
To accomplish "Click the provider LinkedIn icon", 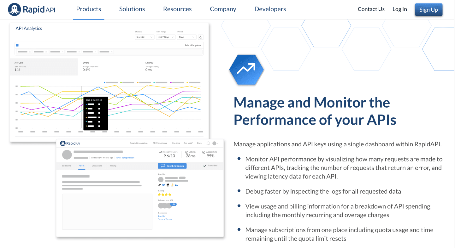I will click(176, 185).
